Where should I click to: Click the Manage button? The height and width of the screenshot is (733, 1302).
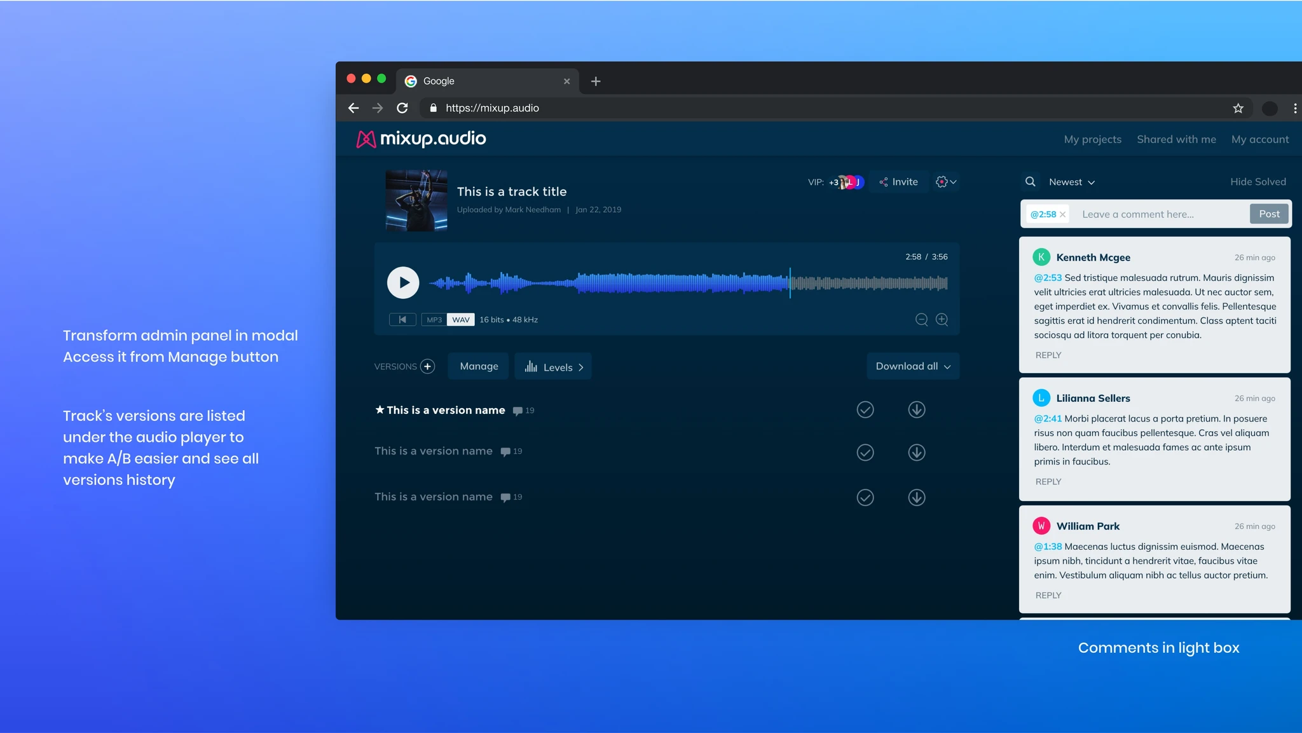coord(479,366)
